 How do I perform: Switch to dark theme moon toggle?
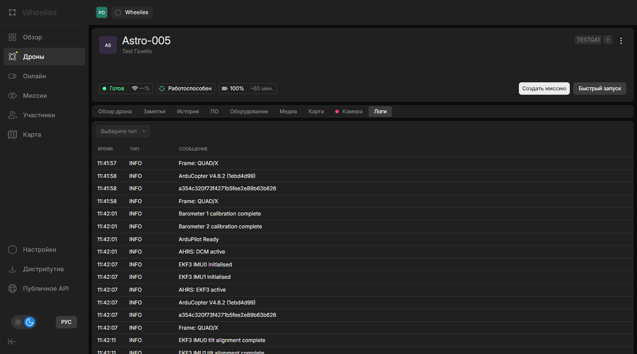pos(30,322)
